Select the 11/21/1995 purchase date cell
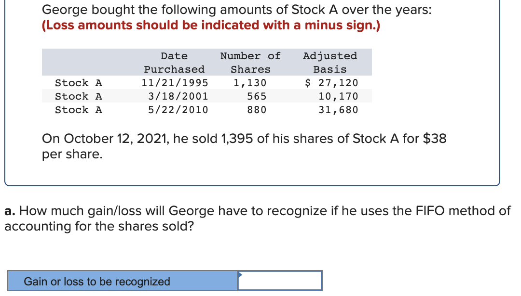521x296 pixels. [x=175, y=82]
